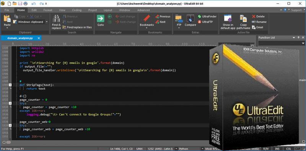Undo the last action
306x151 pixels.
(x=33, y=3)
